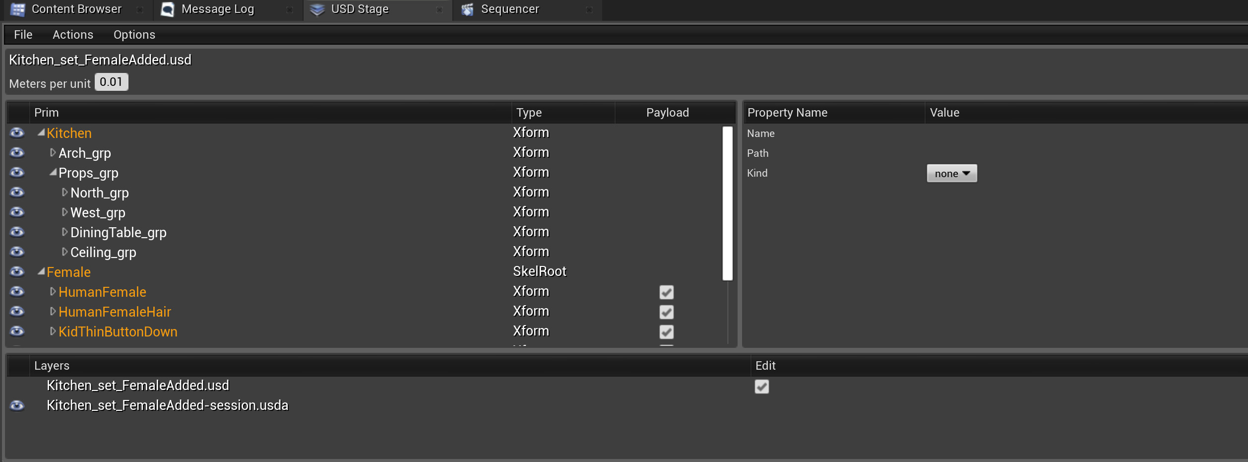Toggle Edit checkbox for Kitchen_set_FemaleAdded.usd layer
Viewport: 1248px width, 462px height.
[761, 387]
